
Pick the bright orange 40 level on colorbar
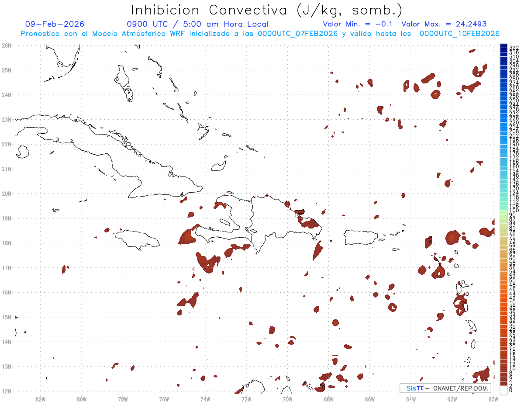coord(503,302)
